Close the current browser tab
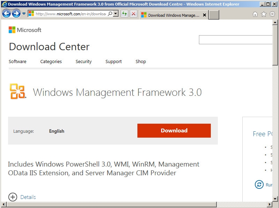This screenshot has width=279, height=208. pos(205,15)
